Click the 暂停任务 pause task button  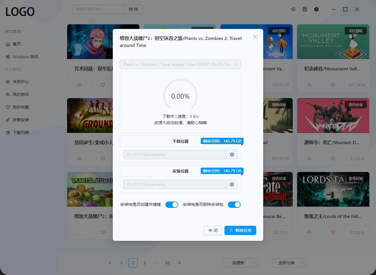240,230
